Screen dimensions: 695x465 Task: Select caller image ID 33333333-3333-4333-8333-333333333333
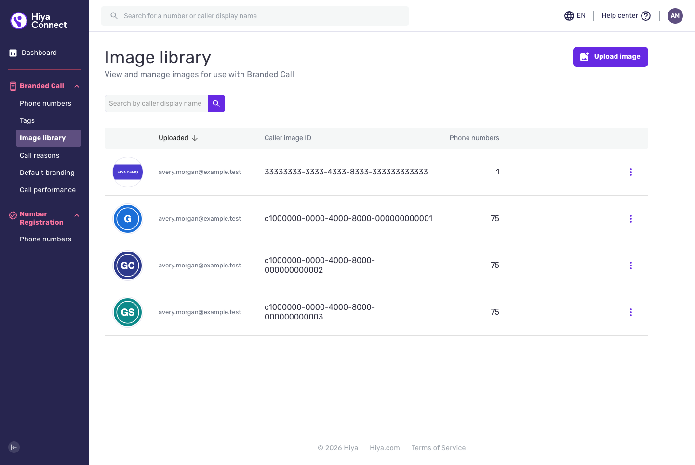point(346,172)
